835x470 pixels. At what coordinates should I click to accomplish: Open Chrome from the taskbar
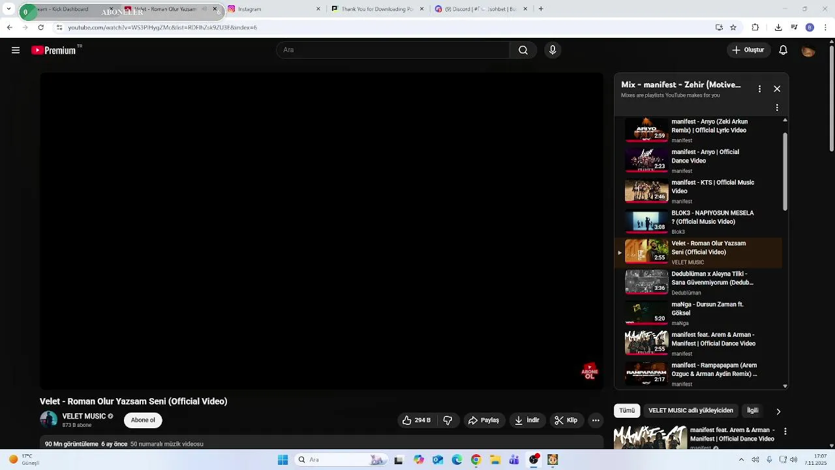click(476, 460)
